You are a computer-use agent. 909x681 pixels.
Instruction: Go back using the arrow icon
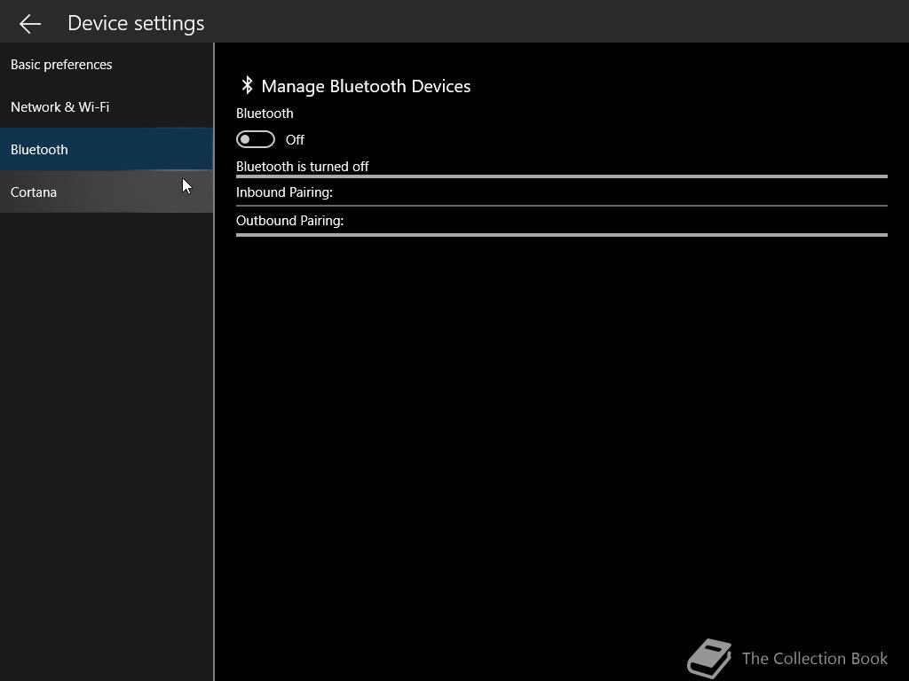(29, 24)
